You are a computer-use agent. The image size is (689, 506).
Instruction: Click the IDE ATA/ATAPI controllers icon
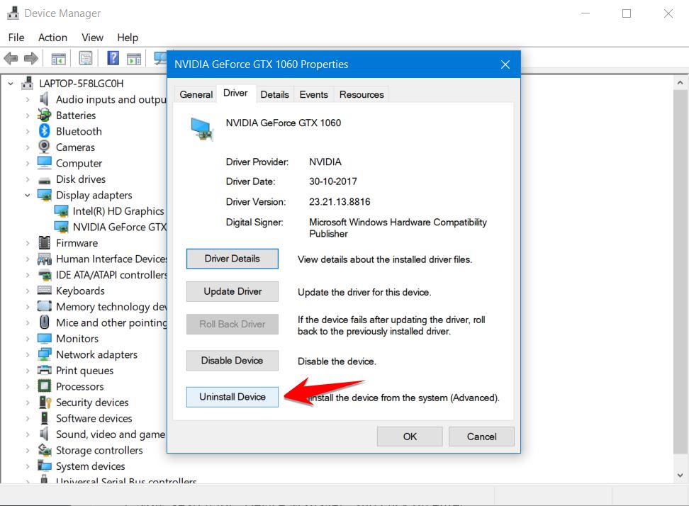[45, 275]
